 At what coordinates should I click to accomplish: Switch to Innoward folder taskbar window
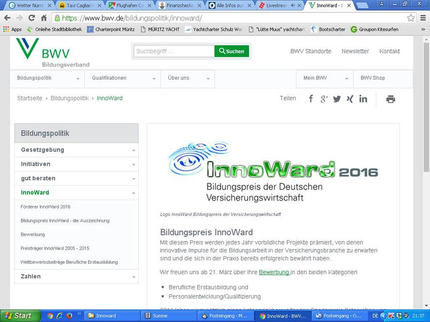tap(112, 316)
